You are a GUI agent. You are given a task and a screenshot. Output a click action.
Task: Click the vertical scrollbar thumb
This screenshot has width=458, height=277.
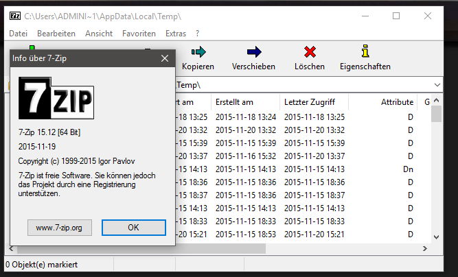point(437,114)
